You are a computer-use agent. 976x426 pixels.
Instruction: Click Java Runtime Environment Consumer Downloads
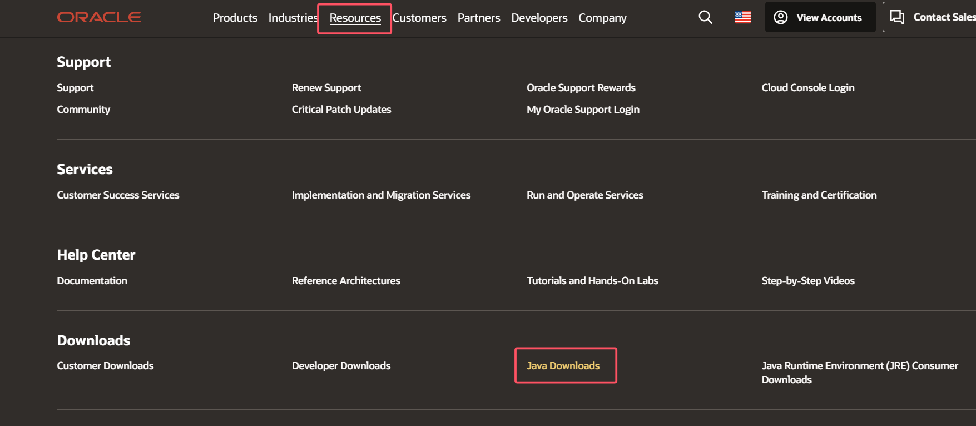click(x=860, y=373)
